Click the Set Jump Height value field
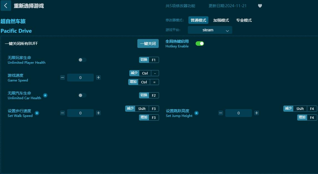Viewport: 318px width, 174px height. click(239, 113)
